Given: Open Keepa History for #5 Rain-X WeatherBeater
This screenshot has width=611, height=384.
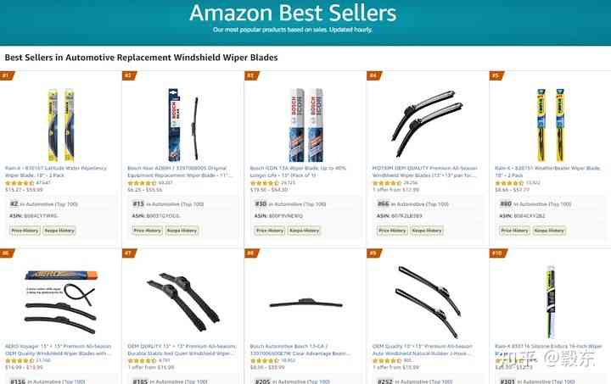Looking at the screenshot, I should pyautogui.click(x=549, y=231).
